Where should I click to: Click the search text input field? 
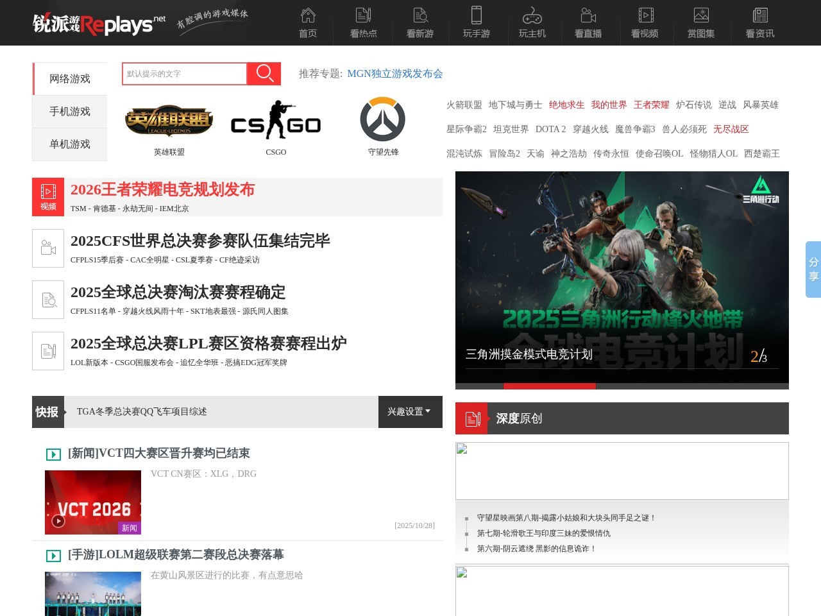point(185,74)
